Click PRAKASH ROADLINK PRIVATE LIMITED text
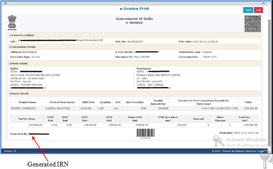The width and height of the screenshot is (273, 169). click(x=159, y=75)
